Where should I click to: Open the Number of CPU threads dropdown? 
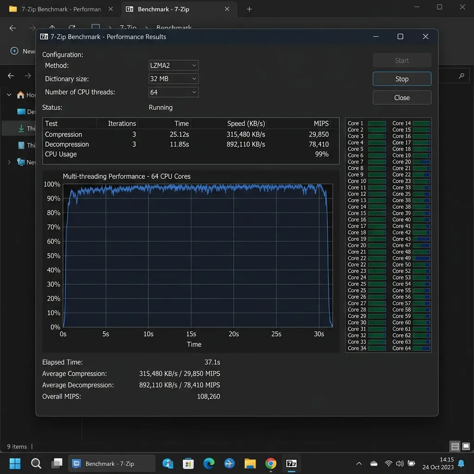click(174, 92)
